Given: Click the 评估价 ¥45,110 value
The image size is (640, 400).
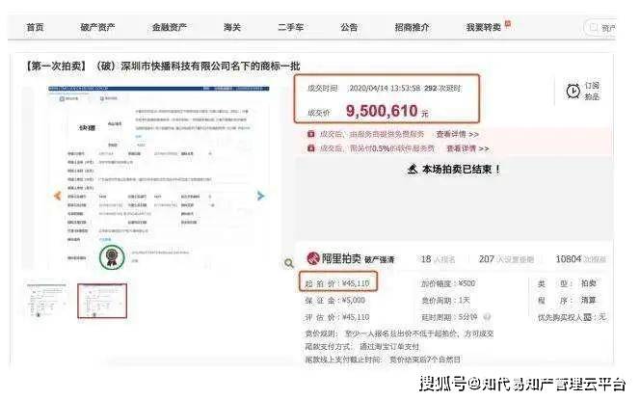Looking at the screenshot, I should 356,317.
